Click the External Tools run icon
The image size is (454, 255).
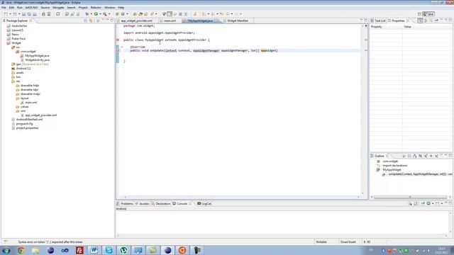click(x=105, y=14)
